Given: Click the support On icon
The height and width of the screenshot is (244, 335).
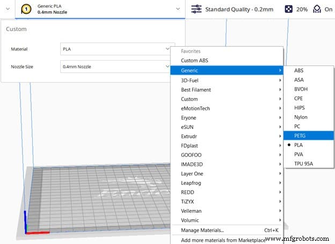Looking at the screenshot, I should [x=317, y=9].
